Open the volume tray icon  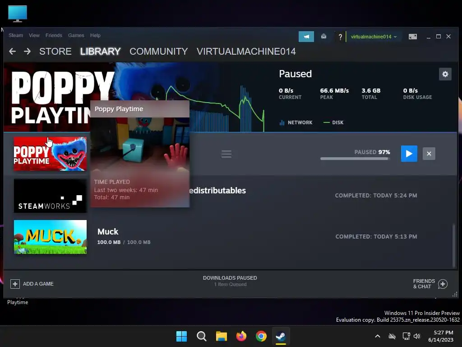[417, 336]
